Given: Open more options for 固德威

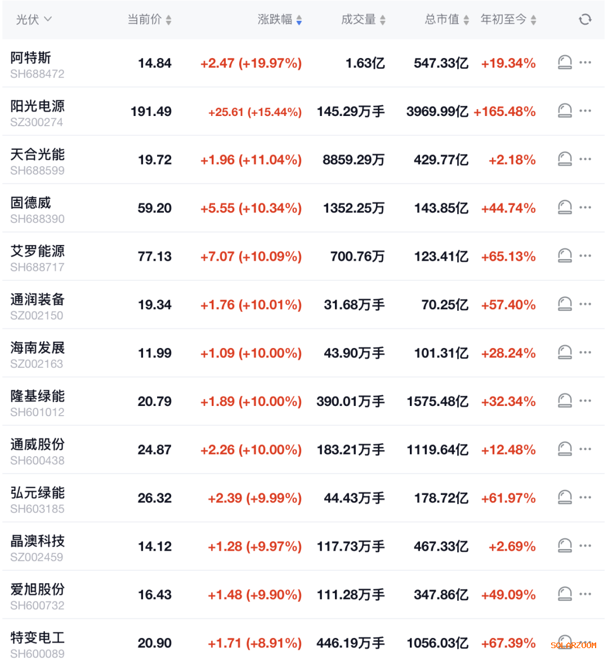Looking at the screenshot, I should 585,207.
